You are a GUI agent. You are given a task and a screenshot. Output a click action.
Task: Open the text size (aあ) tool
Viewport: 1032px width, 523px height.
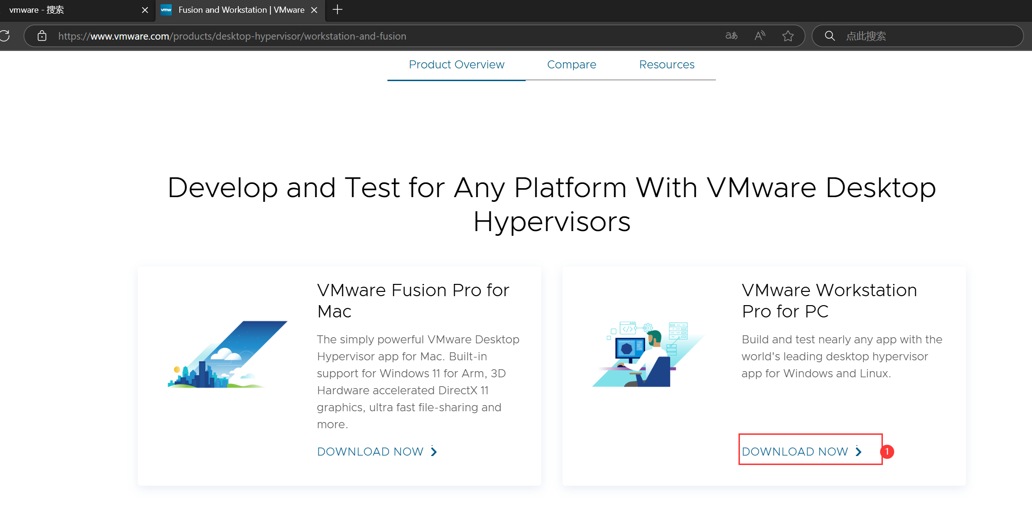(731, 35)
